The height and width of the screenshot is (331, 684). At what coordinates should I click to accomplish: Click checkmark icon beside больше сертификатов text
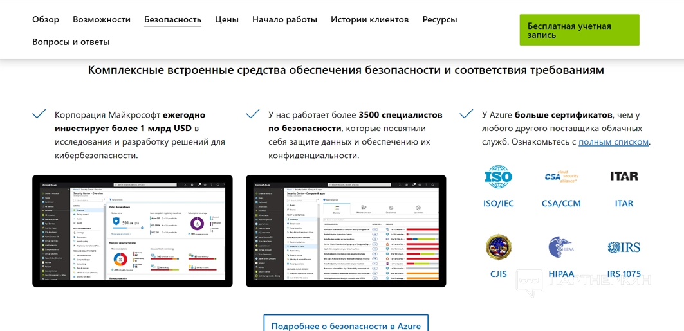tap(467, 114)
